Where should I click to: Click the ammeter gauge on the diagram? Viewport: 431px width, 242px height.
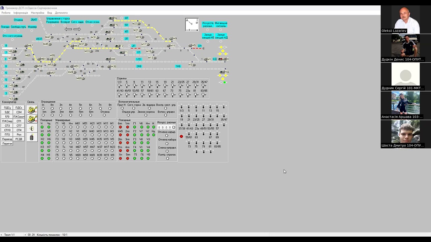tap(192, 25)
